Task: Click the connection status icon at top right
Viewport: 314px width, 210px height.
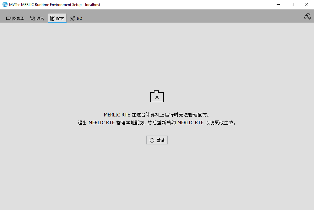Action: tap(307, 16)
